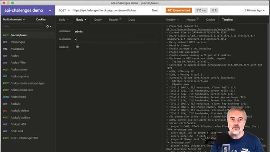Screen dimensions: 270x152
Task: Switch to the response Cookie tab
Action: pyautogui.click(x=211, y=20)
